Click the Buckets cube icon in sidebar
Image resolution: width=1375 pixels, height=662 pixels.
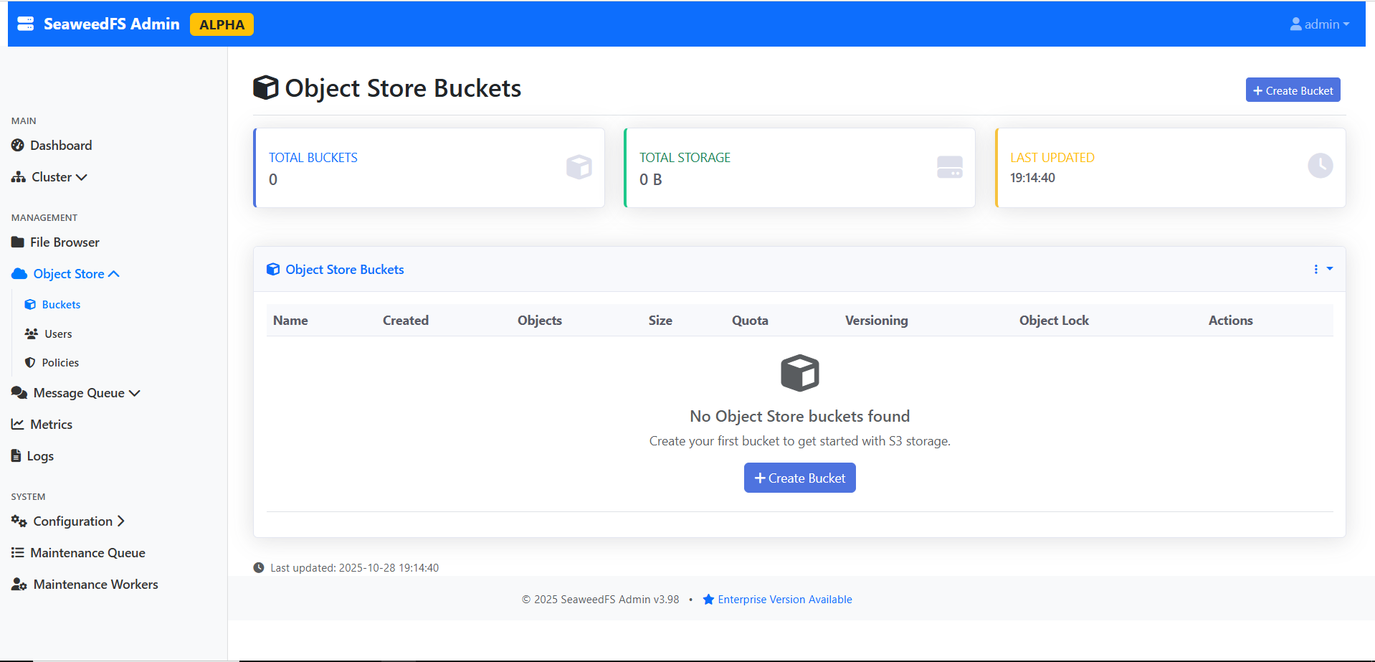tap(30, 305)
